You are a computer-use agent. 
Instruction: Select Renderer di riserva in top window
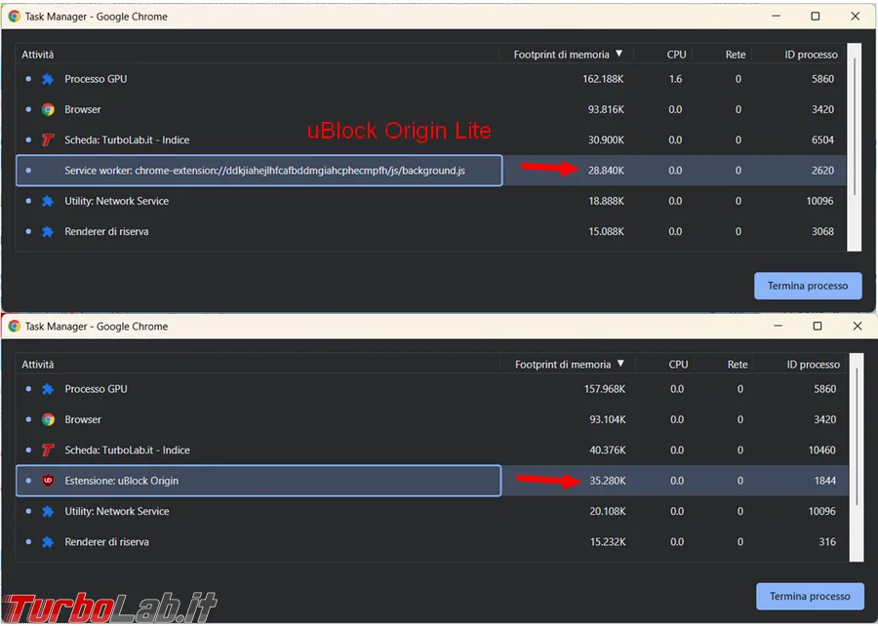tap(106, 232)
